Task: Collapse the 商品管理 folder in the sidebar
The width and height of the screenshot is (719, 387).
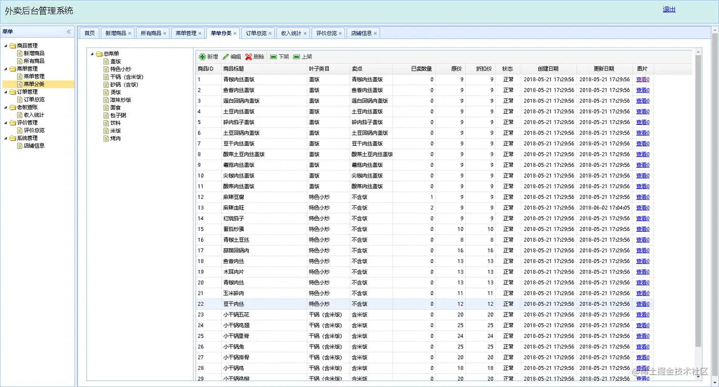Action: point(6,46)
